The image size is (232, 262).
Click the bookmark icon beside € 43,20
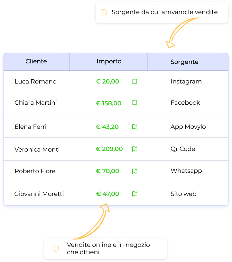135,127
